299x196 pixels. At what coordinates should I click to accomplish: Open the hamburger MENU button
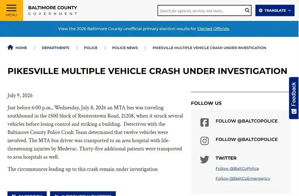12,10
